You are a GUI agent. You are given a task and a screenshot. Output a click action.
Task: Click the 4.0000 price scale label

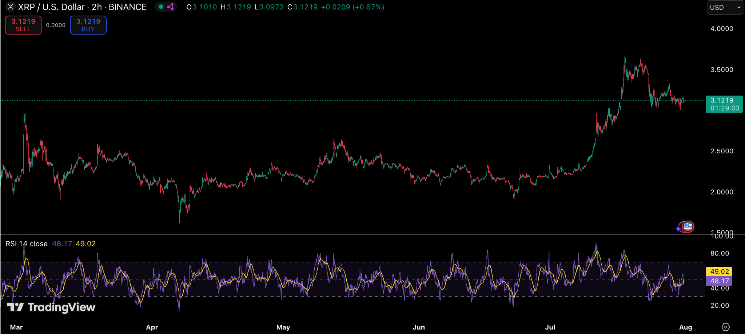[x=722, y=29]
